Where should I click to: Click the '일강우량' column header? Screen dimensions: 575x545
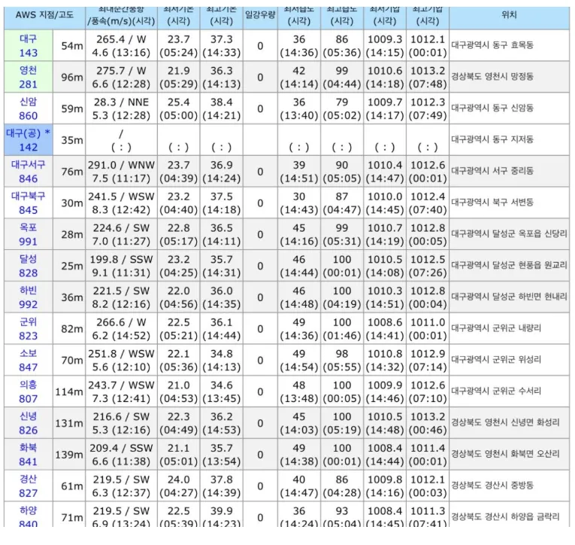pos(260,15)
